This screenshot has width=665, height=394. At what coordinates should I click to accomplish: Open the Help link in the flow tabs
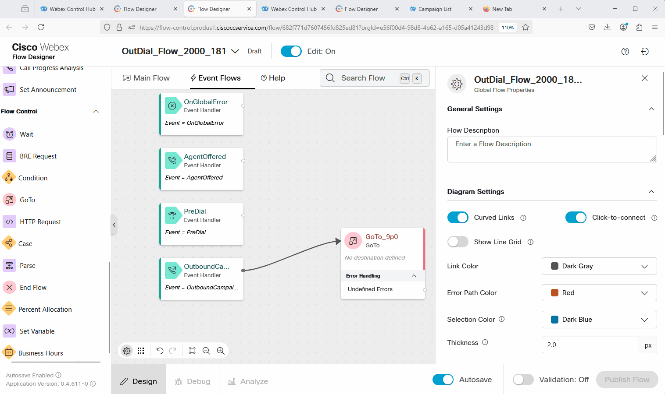273,78
